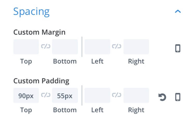
Task: Select the Custom Margin Top field
Action: [26, 47]
